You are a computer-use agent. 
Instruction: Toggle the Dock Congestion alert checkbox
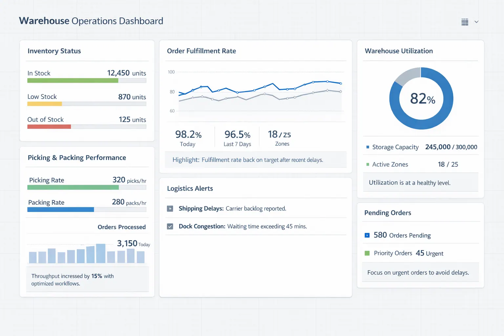[x=170, y=226]
